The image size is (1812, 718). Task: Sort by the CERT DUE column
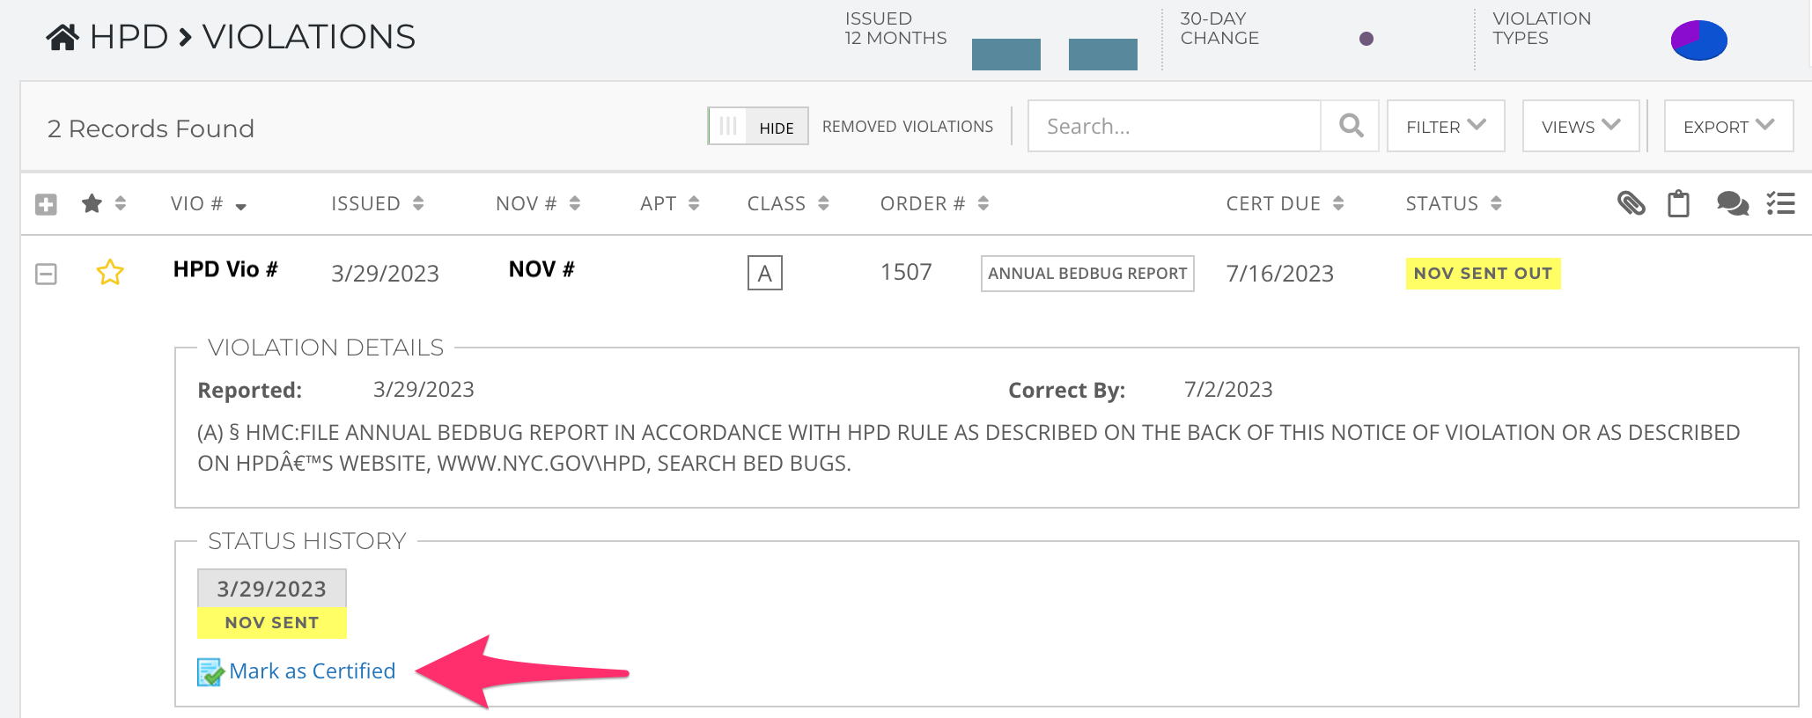[x=1285, y=203]
